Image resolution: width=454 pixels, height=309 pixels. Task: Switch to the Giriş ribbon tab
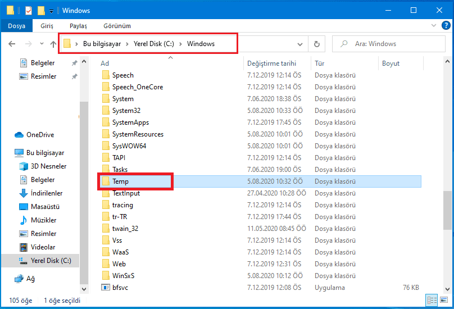[47, 26]
